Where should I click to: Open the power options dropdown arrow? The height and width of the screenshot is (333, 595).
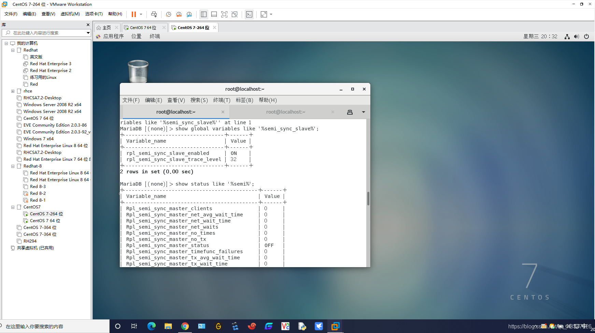tap(141, 14)
